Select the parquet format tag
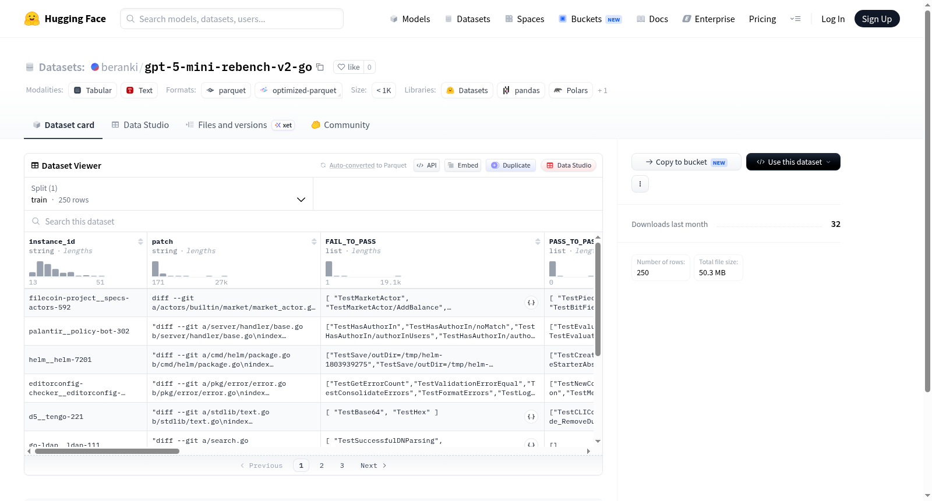The height and width of the screenshot is (501, 932). click(x=226, y=90)
